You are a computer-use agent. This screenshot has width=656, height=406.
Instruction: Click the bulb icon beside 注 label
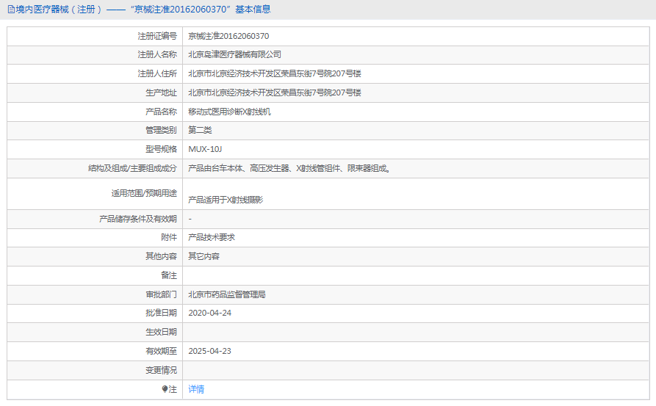point(165,389)
